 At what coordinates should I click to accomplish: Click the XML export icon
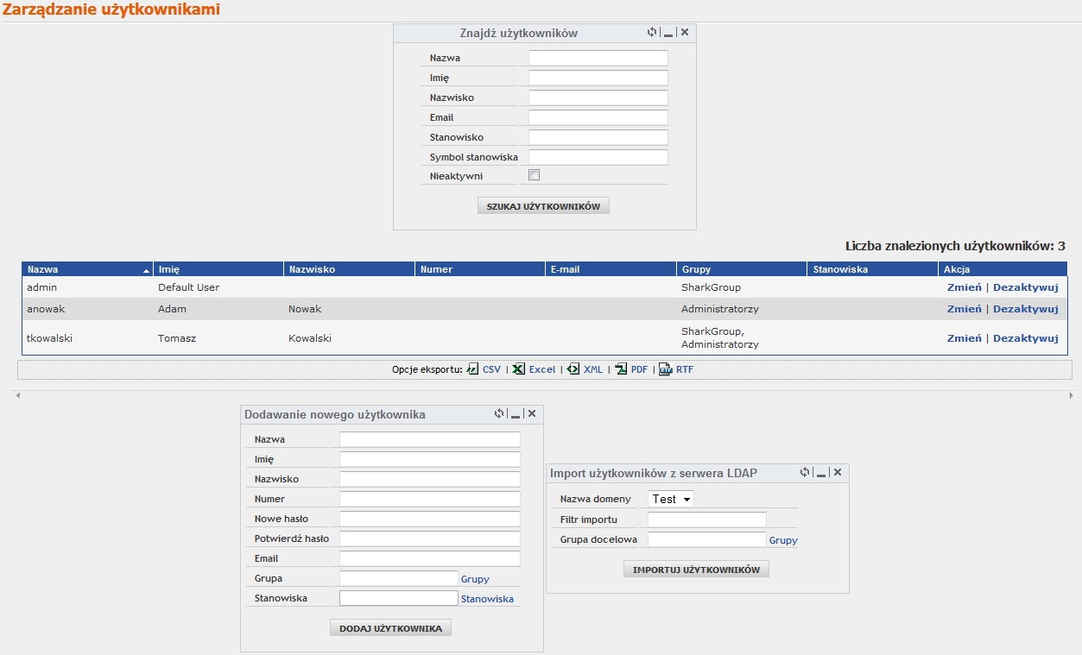click(x=573, y=369)
